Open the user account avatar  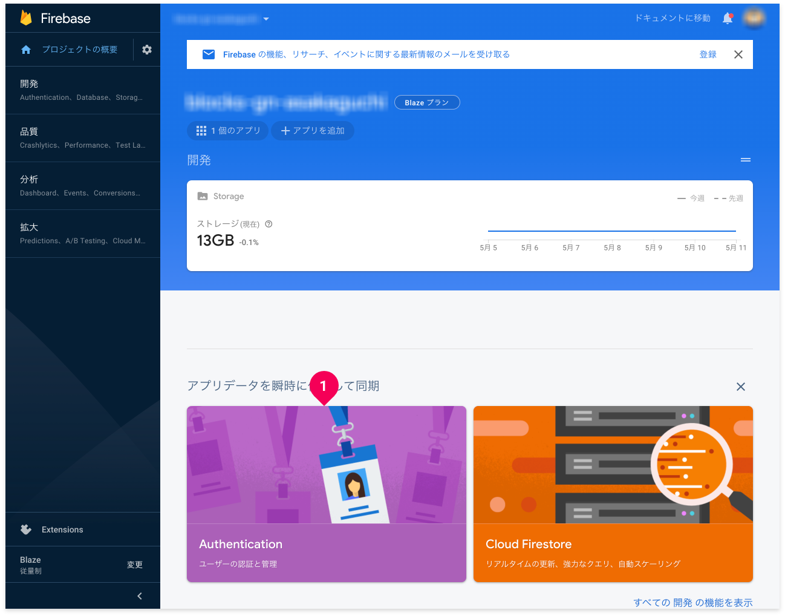point(754,18)
